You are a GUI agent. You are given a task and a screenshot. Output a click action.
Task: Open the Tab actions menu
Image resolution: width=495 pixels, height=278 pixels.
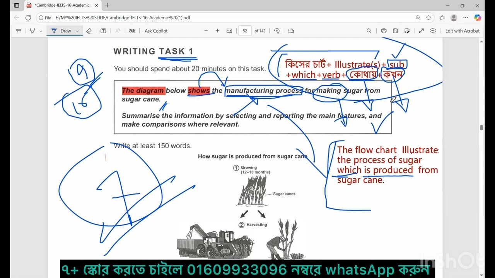click(17, 5)
